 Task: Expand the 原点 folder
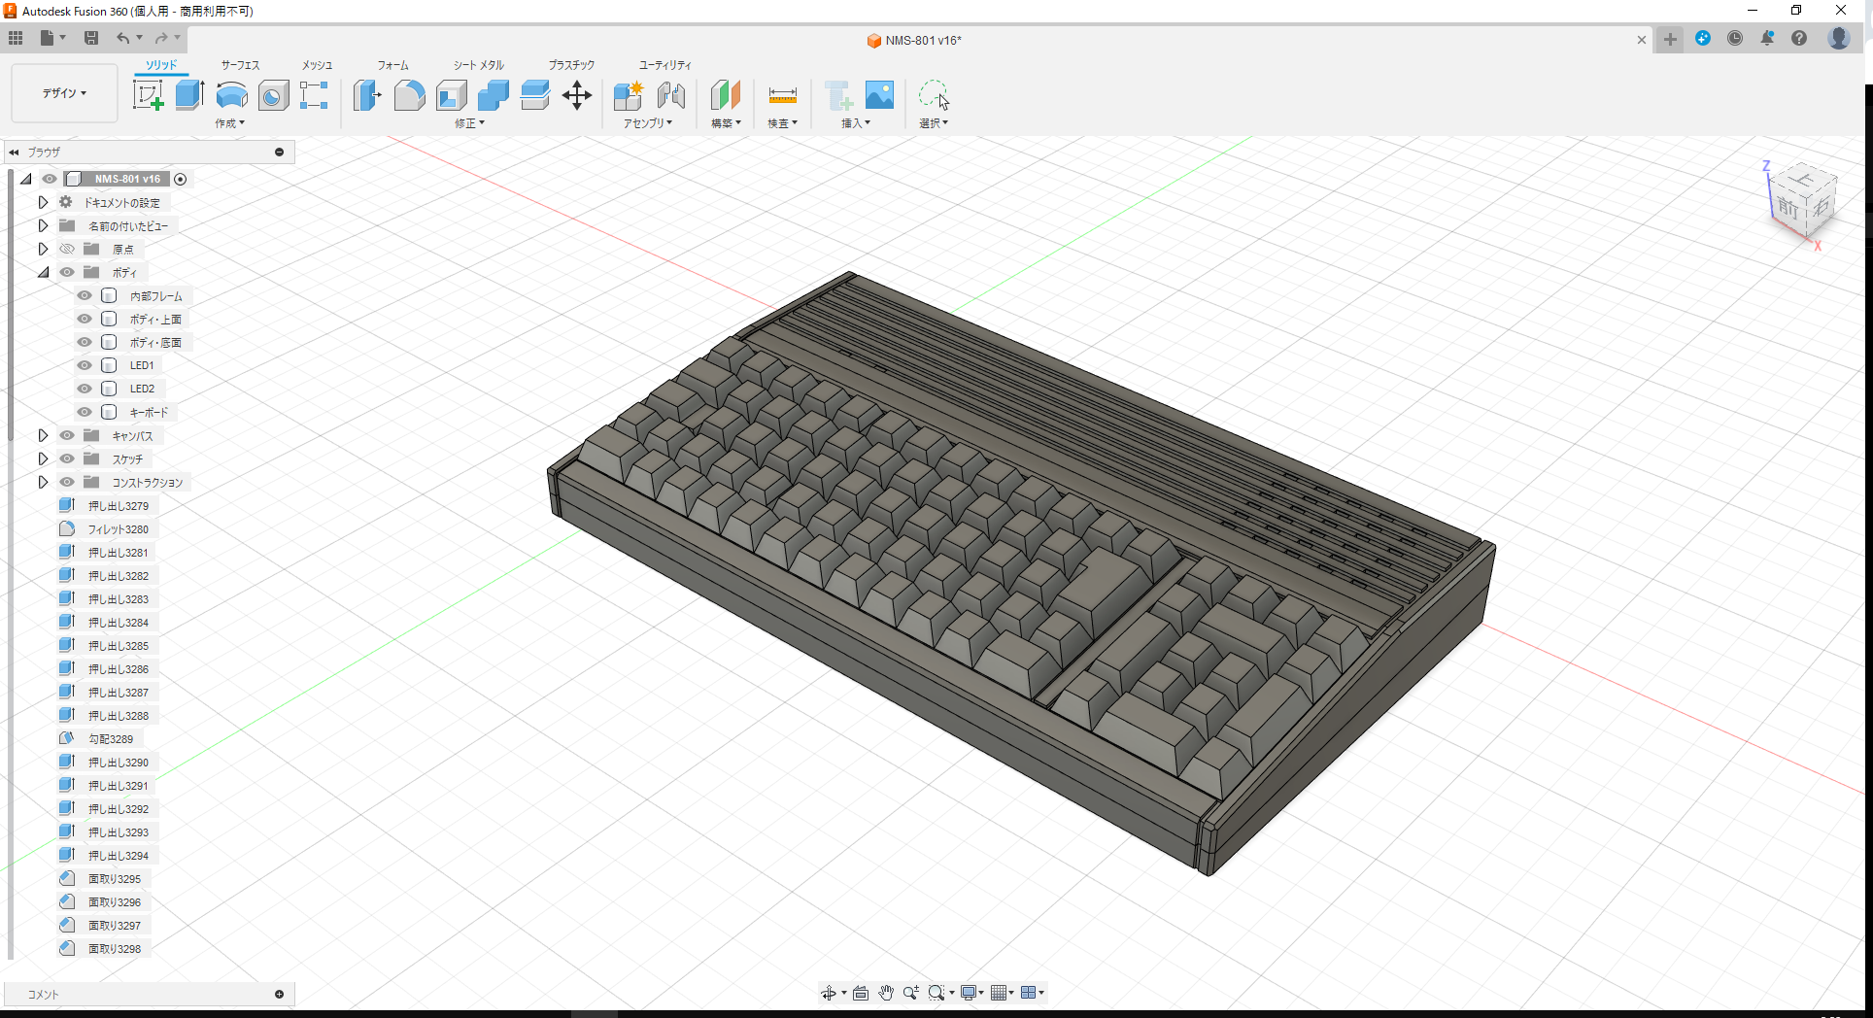coord(43,249)
